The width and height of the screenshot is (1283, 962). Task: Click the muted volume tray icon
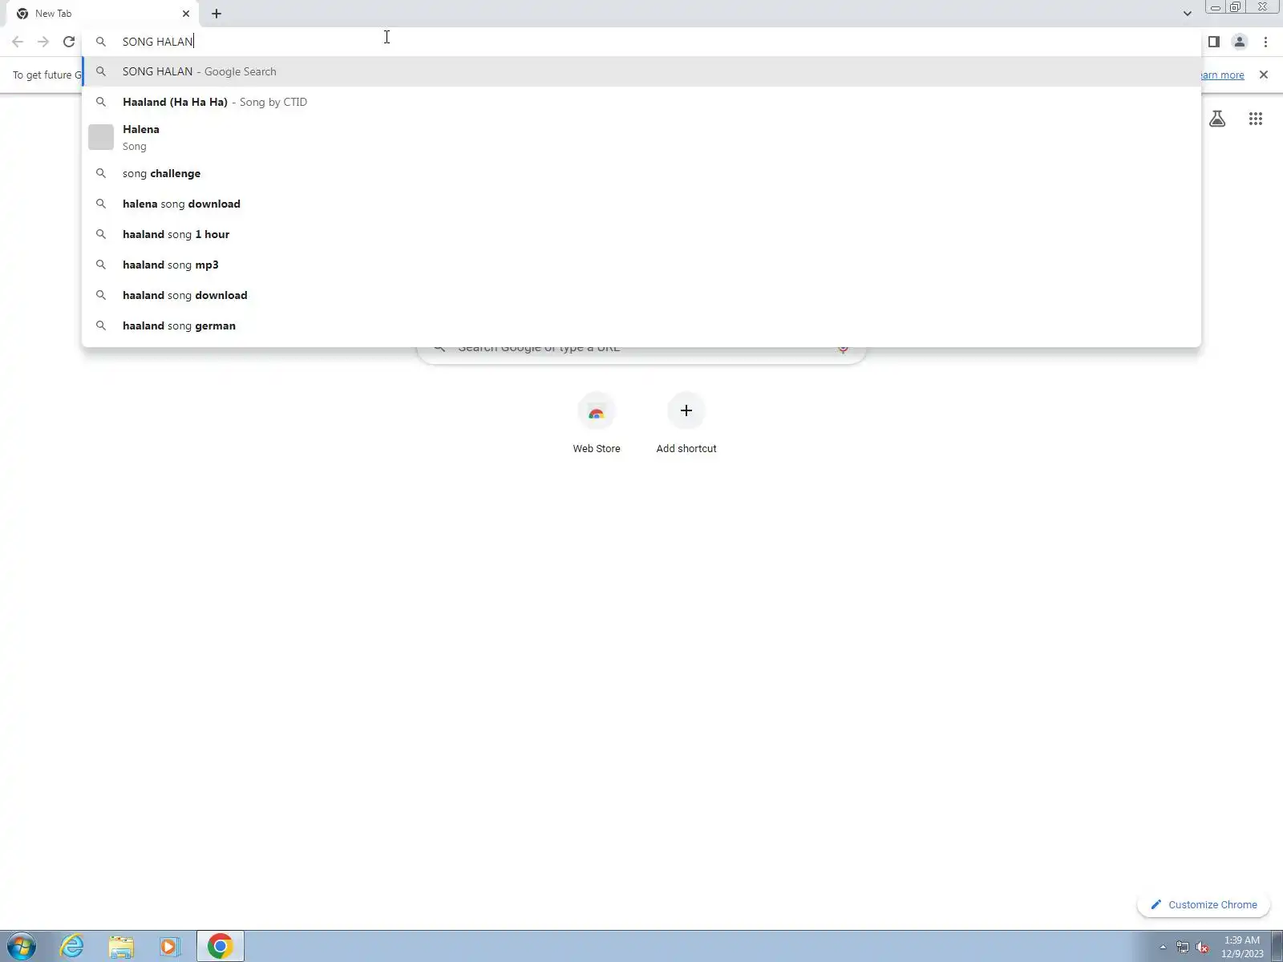(x=1202, y=948)
